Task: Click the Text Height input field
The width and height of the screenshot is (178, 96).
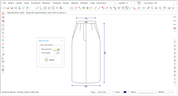Action: click(x=56, y=53)
